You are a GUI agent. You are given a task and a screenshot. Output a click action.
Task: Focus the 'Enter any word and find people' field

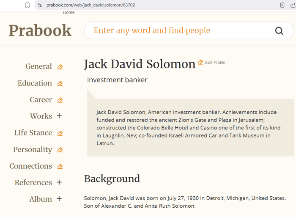[x=178, y=30]
